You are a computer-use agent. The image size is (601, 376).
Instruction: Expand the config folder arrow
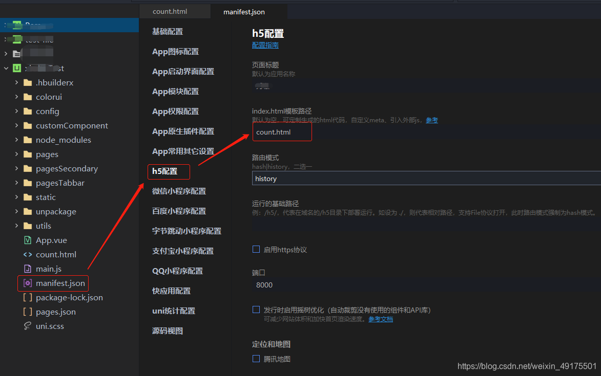(16, 111)
